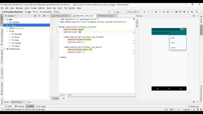Expand the selected java folder

pyautogui.click(x=7, y=25)
